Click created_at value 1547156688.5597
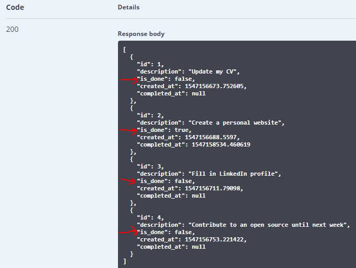Viewport: 356px width, 268px height. (212, 138)
